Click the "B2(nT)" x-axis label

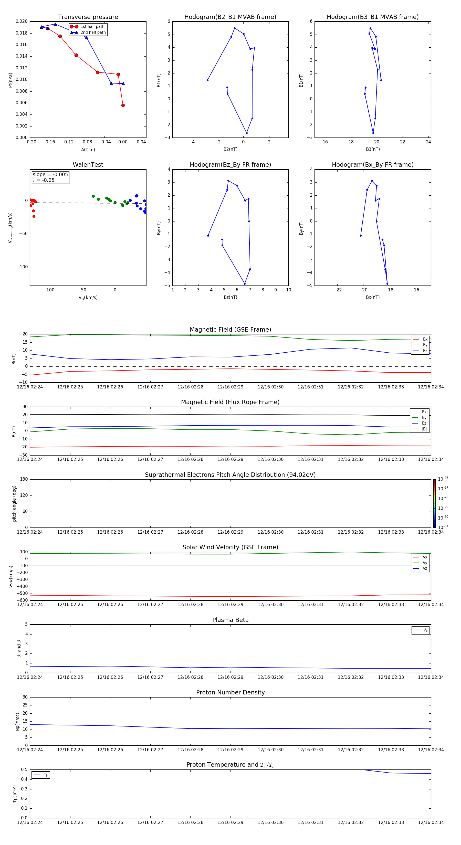point(230,149)
